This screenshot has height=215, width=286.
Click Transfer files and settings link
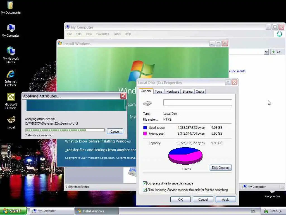[101, 150]
